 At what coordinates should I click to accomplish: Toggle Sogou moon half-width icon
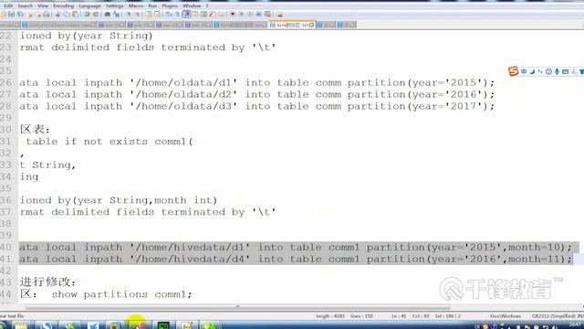coord(532,71)
